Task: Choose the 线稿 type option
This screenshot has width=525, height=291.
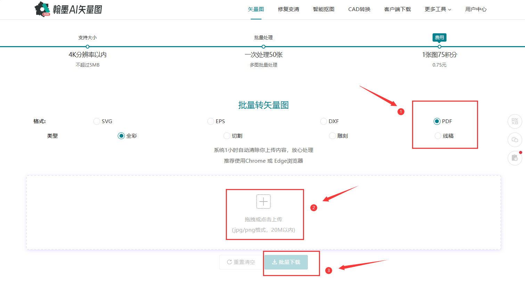Action: 438,136
